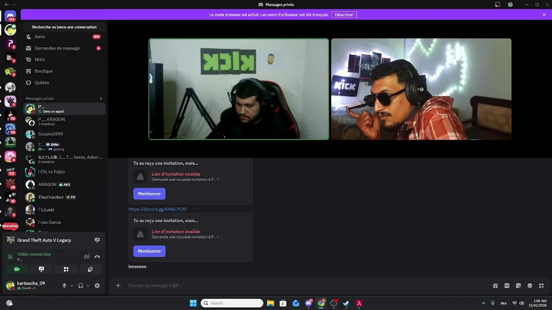Disconnect from the call using hang-up icon
The width and height of the screenshot is (552, 310).
coord(97,257)
